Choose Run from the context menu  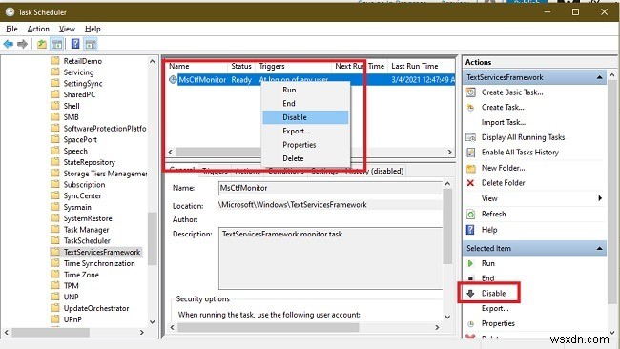click(305, 91)
